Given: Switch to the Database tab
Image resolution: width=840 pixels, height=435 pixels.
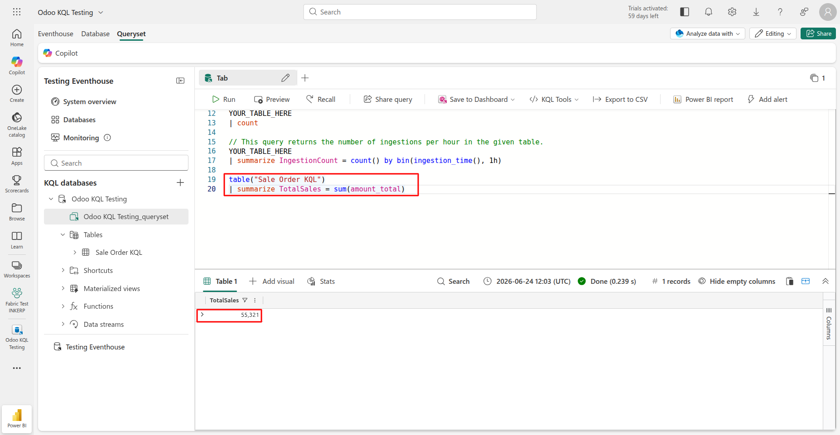Looking at the screenshot, I should pyautogui.click(x=96, y=33).
